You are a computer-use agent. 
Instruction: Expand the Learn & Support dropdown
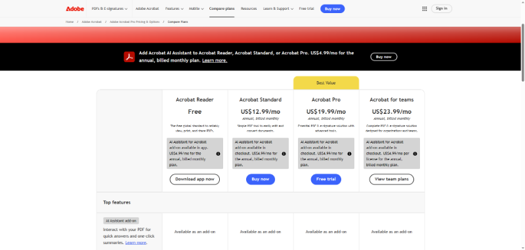click(x=278, y=9)
